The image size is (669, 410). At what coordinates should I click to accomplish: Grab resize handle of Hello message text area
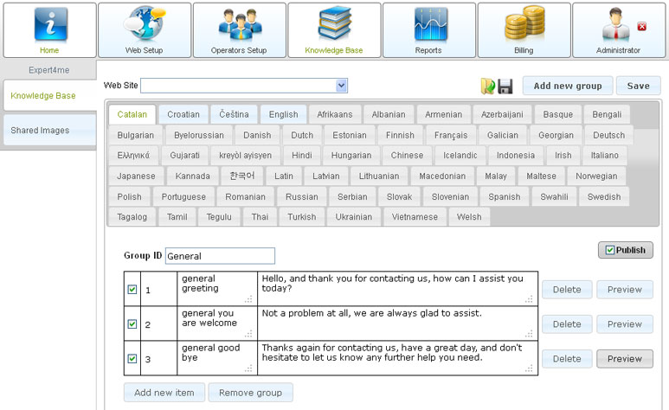pos(529,299)
